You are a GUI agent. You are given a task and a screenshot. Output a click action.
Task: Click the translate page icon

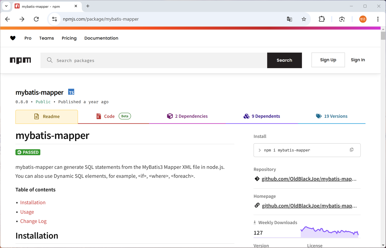(x=289, y=19)
